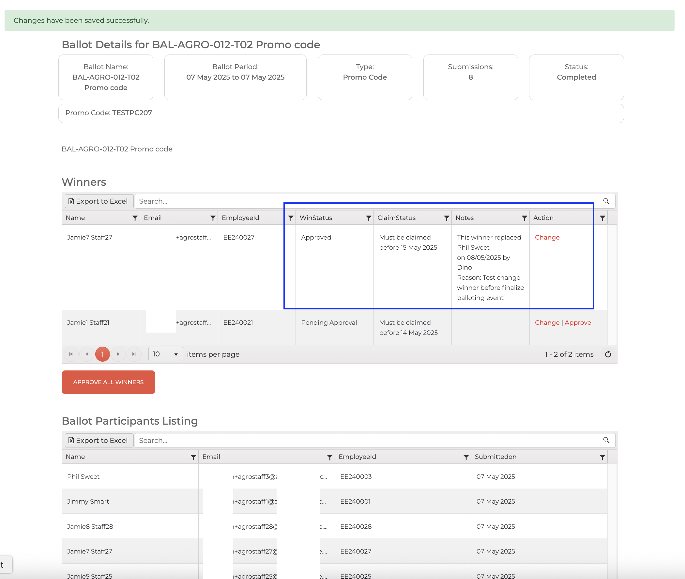Refresh the Winners grid

point(608,354)
